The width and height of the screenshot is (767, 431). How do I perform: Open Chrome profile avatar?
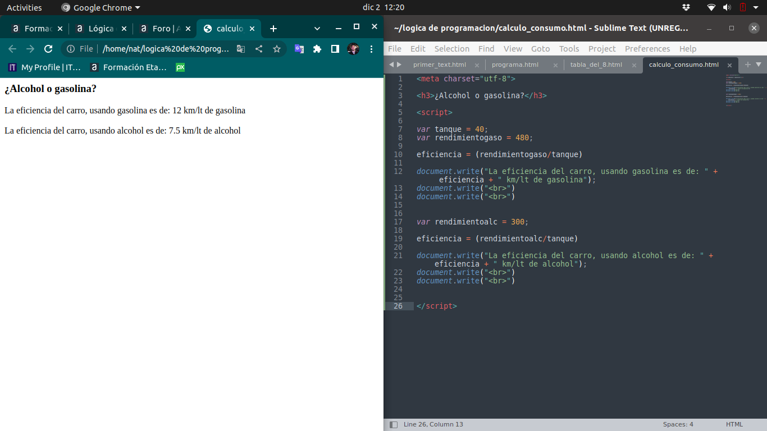pos(353,49)
